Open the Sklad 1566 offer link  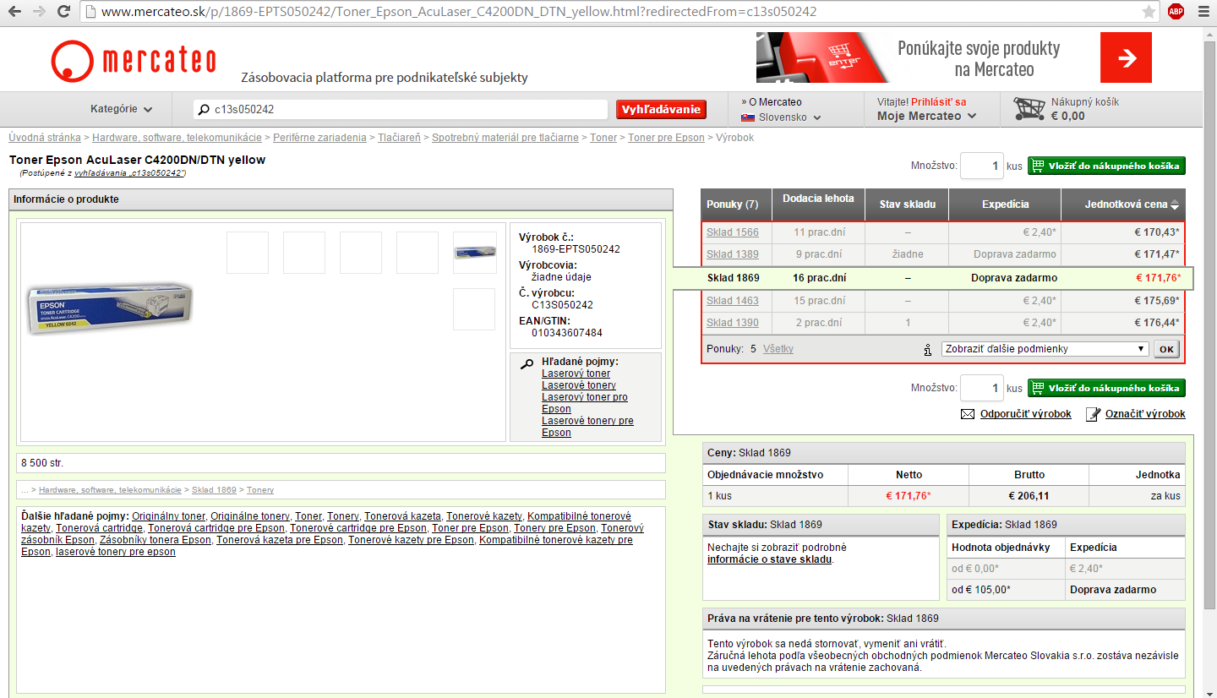pyautogui.click(x=733, y=232)
